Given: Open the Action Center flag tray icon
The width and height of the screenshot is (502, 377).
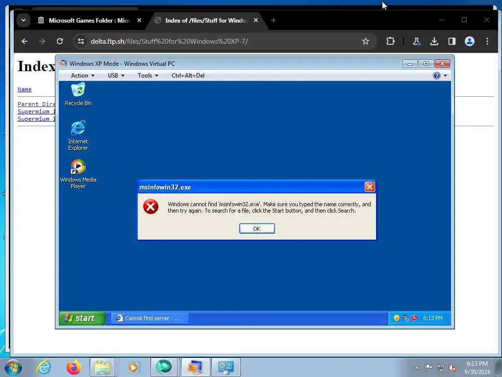Looking at the screenshot, I should point(428,367).
